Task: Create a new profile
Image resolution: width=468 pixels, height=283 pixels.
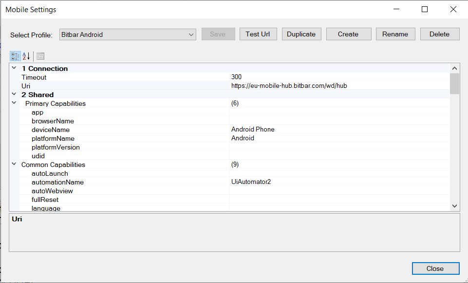Action: (348, 34)
